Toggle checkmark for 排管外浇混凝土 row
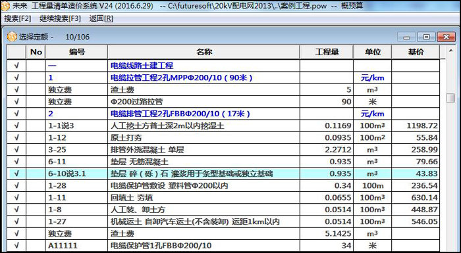This screenshot has height=253, width=461. point(16,150)
